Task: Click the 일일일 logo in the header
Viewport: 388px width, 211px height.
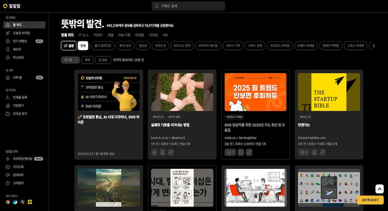Action: 12,6
